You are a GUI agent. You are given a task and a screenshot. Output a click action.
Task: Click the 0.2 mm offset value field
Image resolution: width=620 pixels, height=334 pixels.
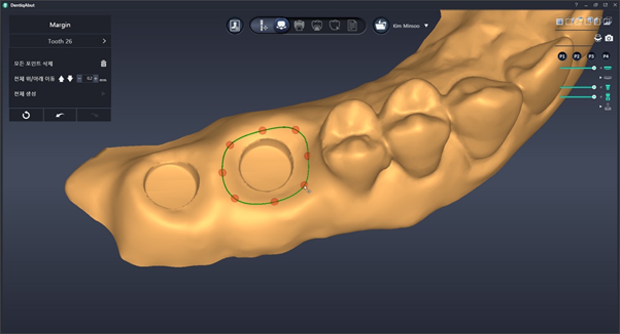pyautogui.click(x=88, y=79)
